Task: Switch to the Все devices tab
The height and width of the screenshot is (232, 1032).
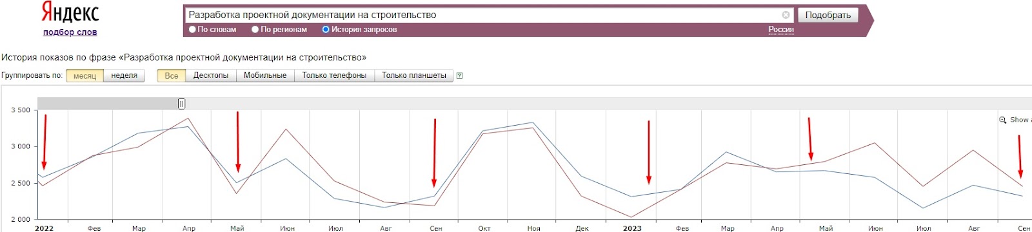Action: click(x=172, y=75)
